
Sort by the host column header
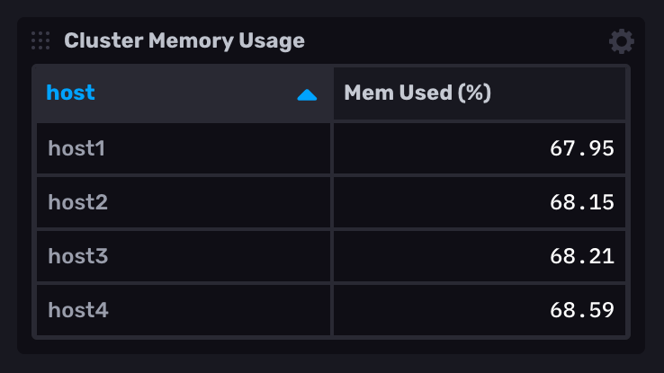click(x=71, y=93)
